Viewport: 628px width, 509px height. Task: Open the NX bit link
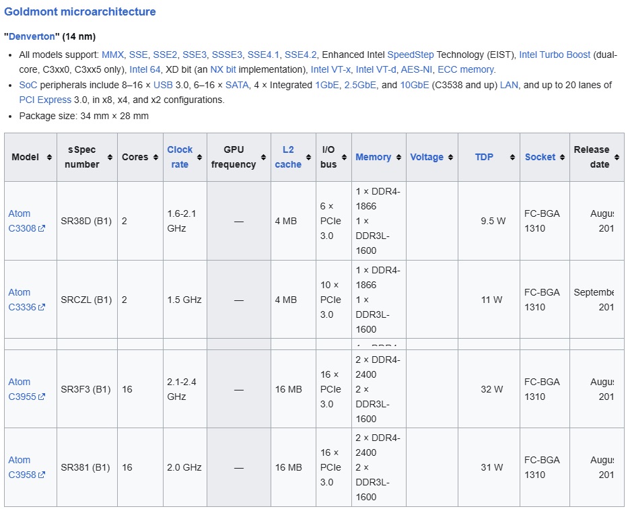click(x=223, y=69)
